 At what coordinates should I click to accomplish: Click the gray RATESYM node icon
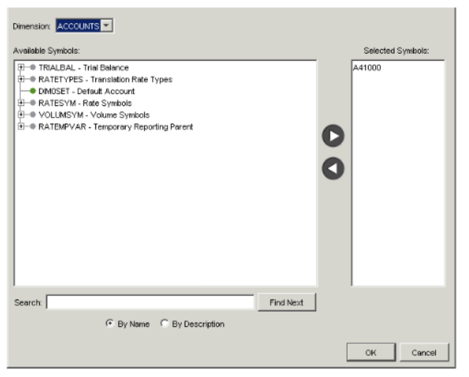click(33, 103)
